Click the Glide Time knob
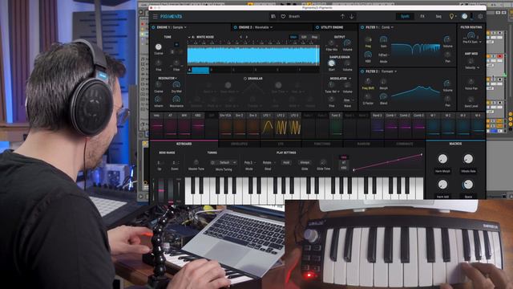This screenshot has height=289, width=513. (x=323, y=162)
